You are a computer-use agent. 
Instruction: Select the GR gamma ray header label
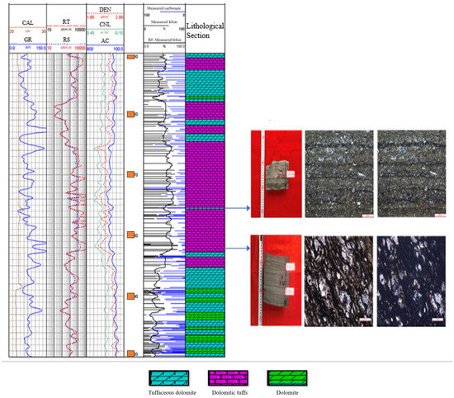tap(28, 40)
